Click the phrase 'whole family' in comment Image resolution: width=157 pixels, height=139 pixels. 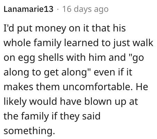[32, 43]
